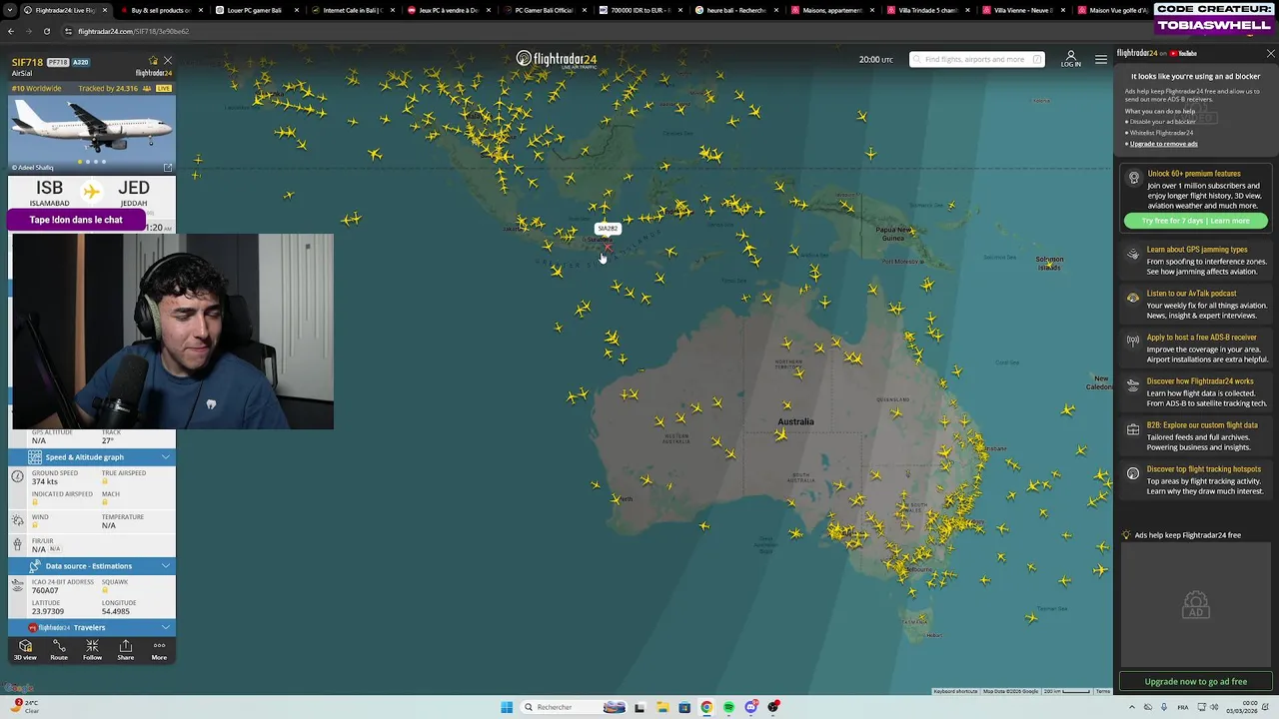
Task: Click the FIR/UIR control tower icon
Action: tap(17, 544)
